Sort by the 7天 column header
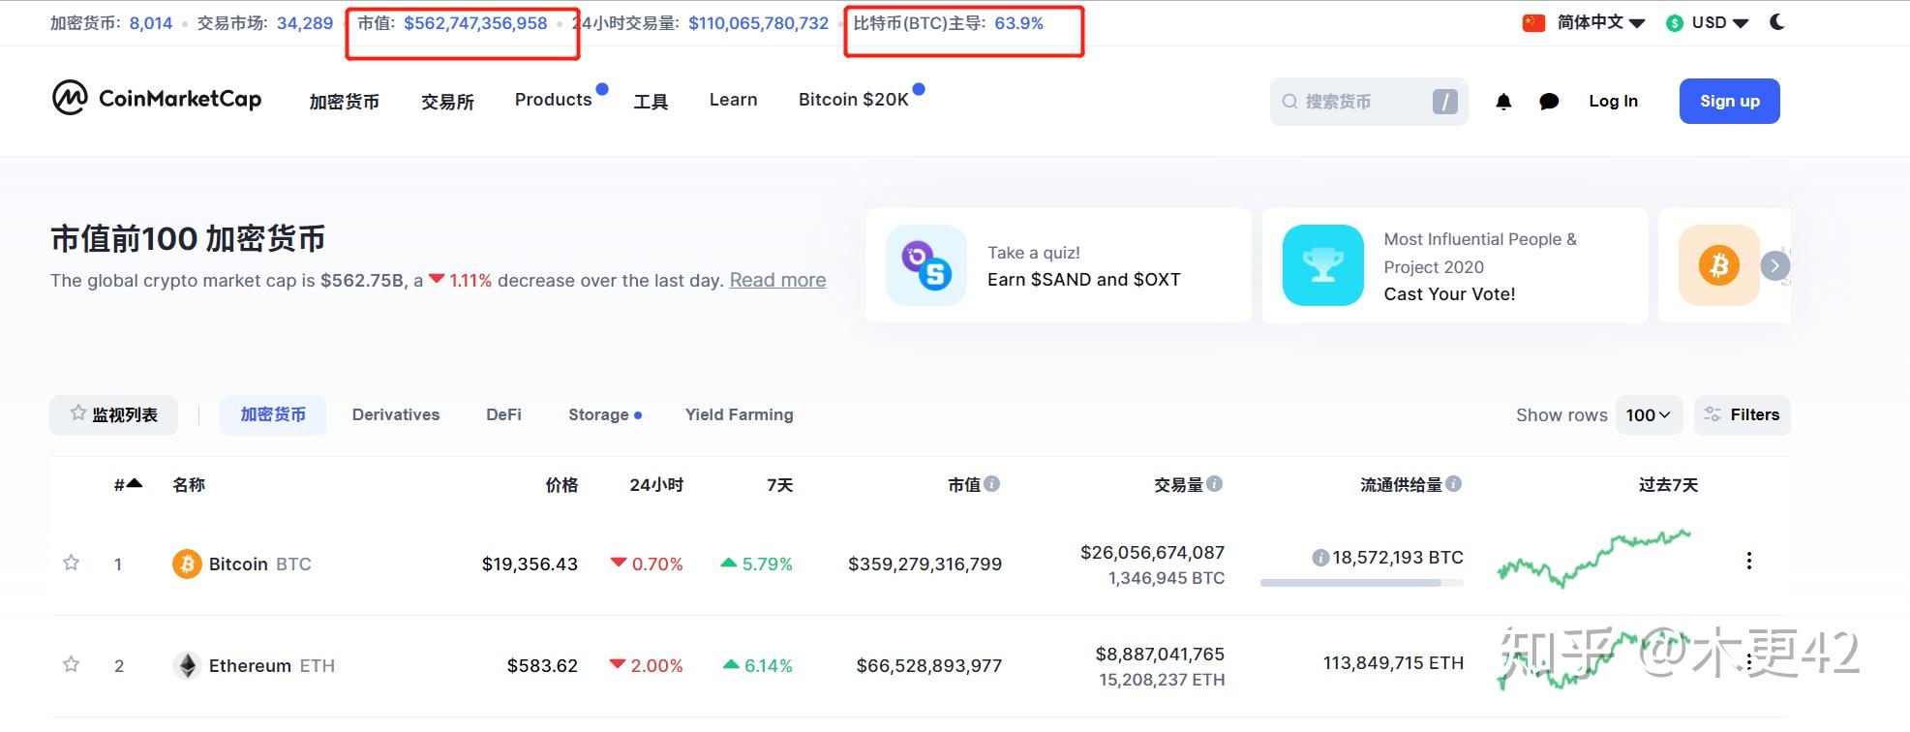 (x=780, y=484)
